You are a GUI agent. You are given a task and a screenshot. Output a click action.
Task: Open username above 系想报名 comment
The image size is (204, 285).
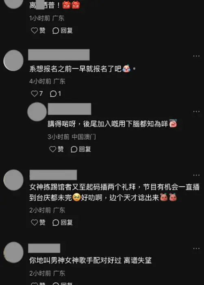(x=59, y=55)
